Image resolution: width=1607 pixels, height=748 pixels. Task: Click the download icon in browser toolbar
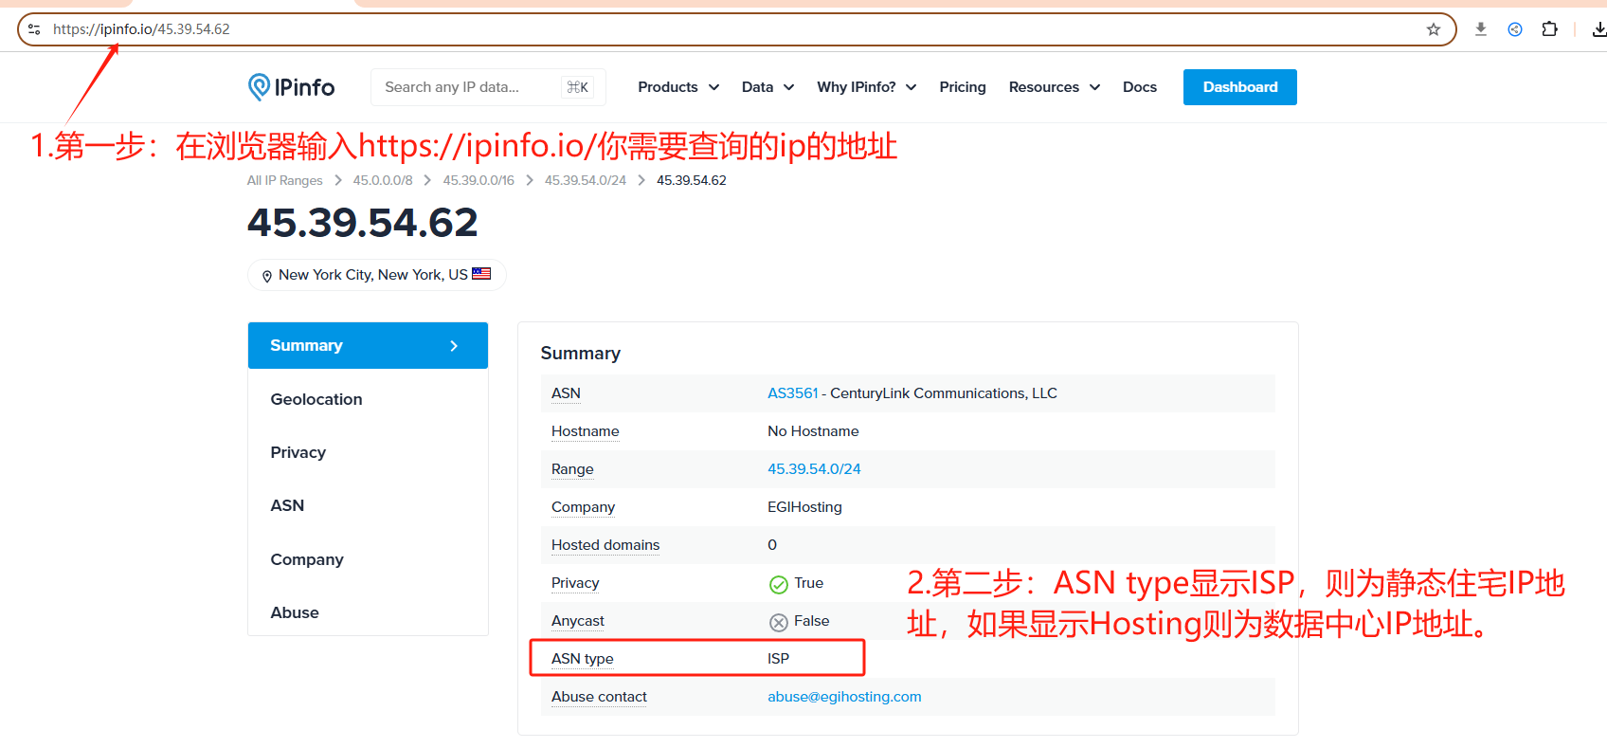click(1480, 29)
